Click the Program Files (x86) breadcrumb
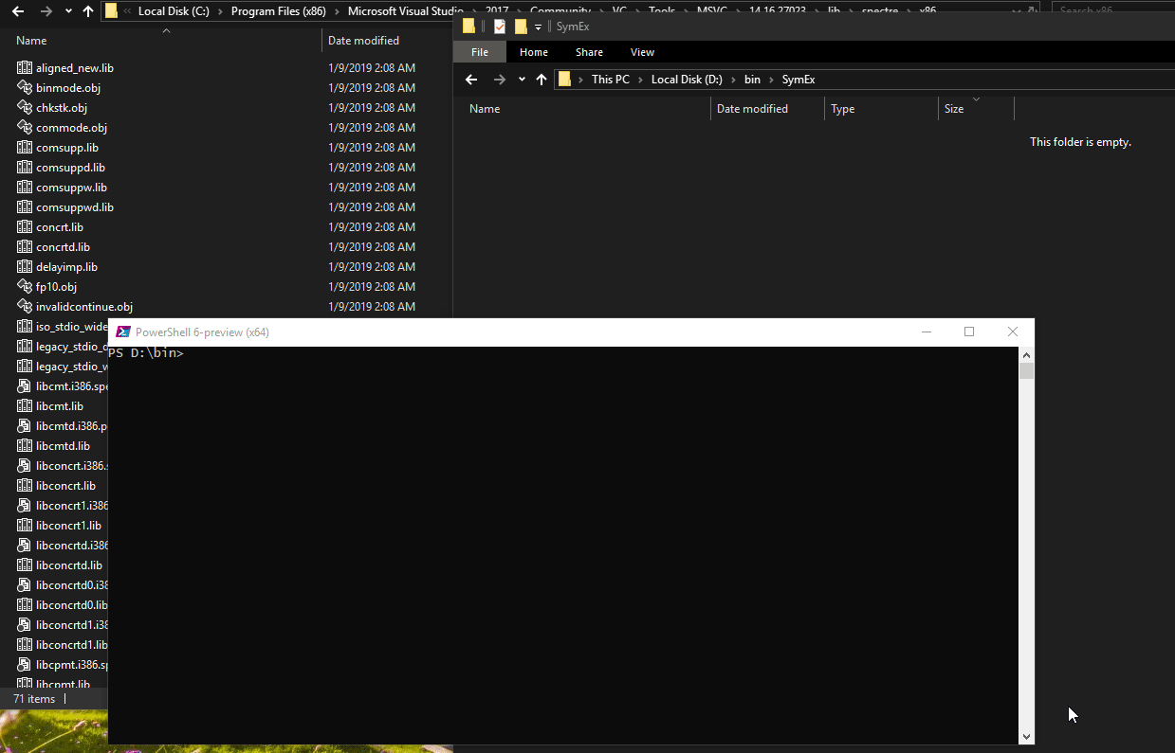 278,11
